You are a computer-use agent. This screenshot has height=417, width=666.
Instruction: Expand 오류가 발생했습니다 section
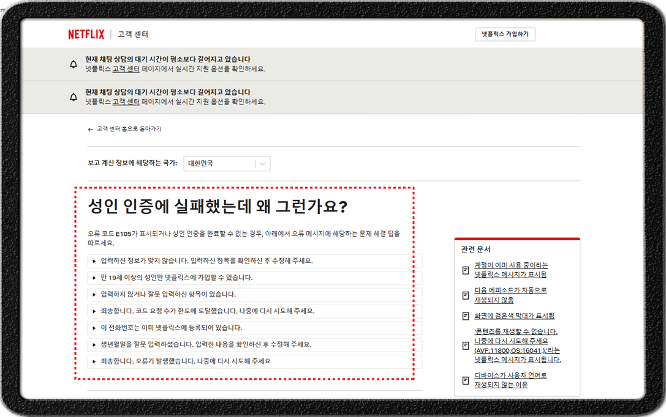[x=255, y=361]
